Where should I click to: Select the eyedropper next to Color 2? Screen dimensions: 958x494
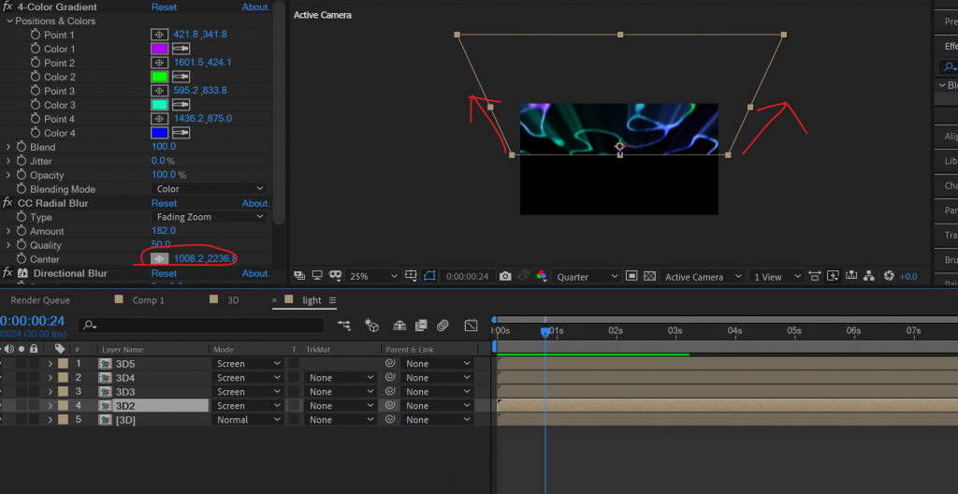pyautogui.click(x=180, y=77)
